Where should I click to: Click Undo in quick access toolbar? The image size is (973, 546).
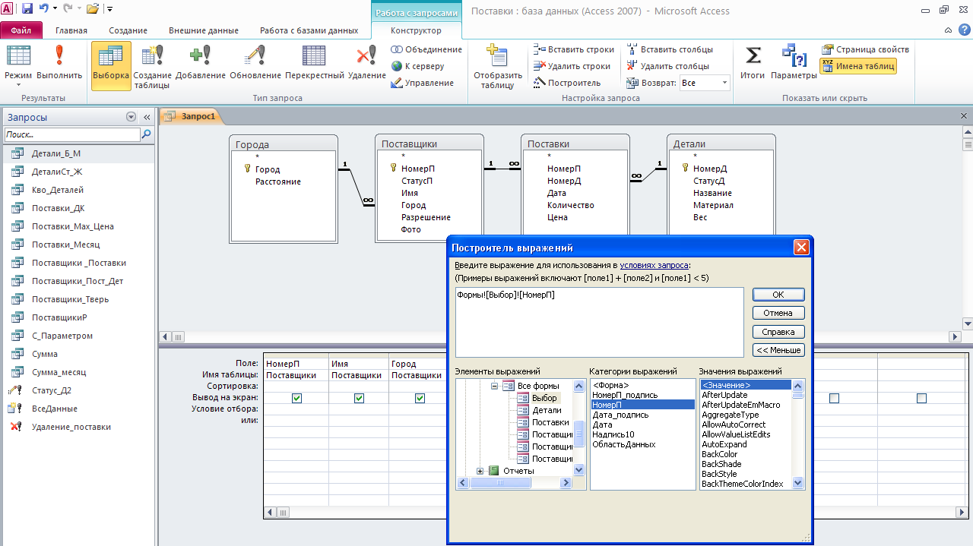coord(45,9)
